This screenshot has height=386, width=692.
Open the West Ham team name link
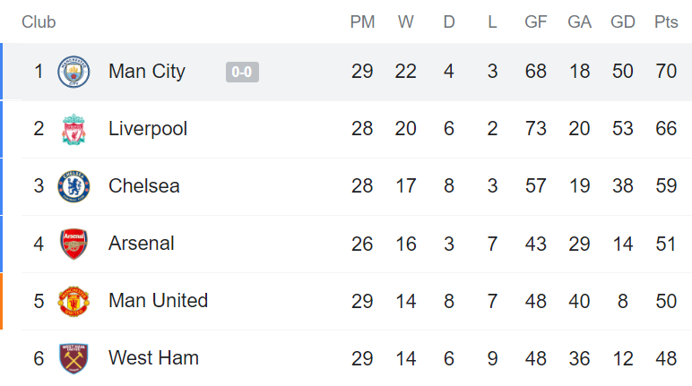click(x=153, y=358)
